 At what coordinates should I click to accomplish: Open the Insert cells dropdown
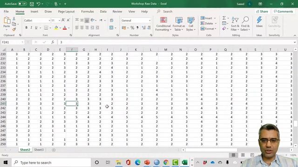pyautogui.click(x=215, y=18)
